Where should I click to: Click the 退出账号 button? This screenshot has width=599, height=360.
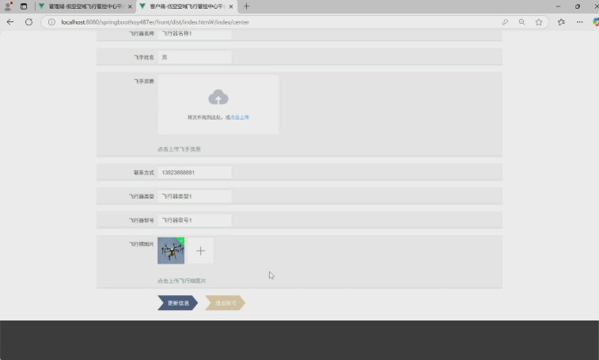click(x=225, y=303)
